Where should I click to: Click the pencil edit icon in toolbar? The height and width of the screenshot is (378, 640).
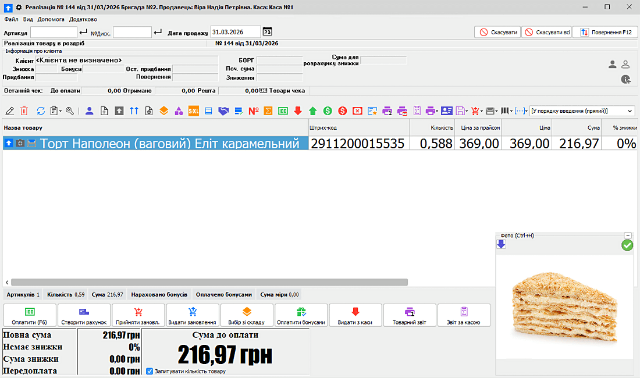coord(10,110)
